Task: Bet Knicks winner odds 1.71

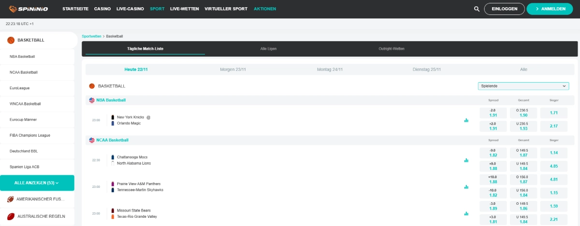Action: pos(554,113)
